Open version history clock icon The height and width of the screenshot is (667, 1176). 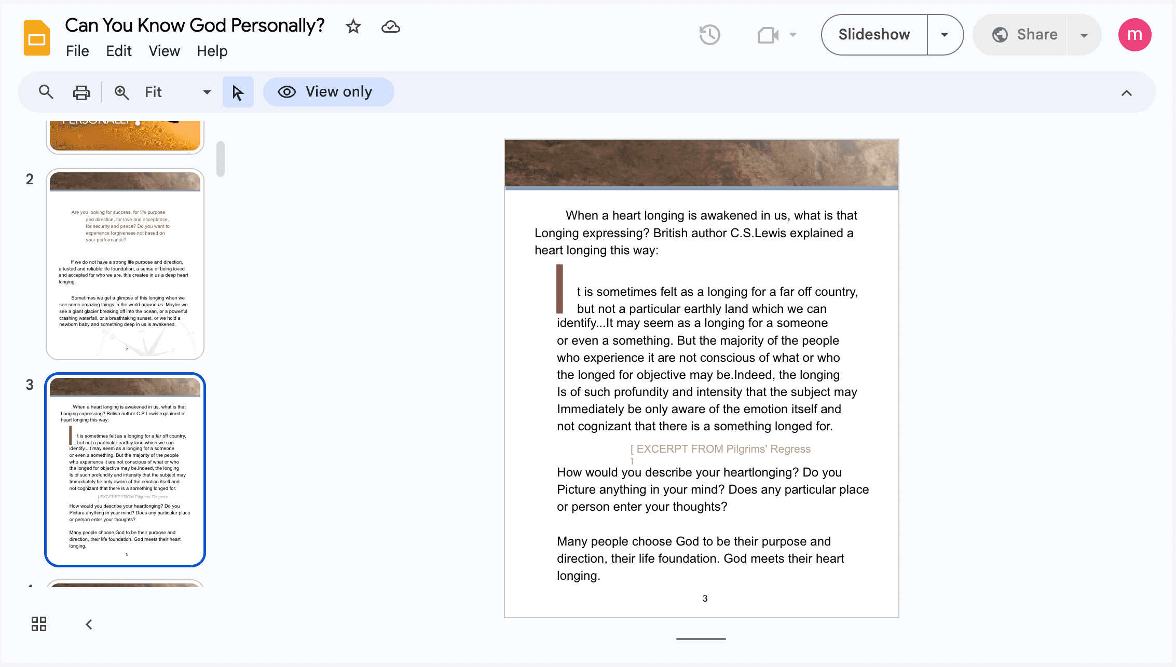tap(709, 35)
